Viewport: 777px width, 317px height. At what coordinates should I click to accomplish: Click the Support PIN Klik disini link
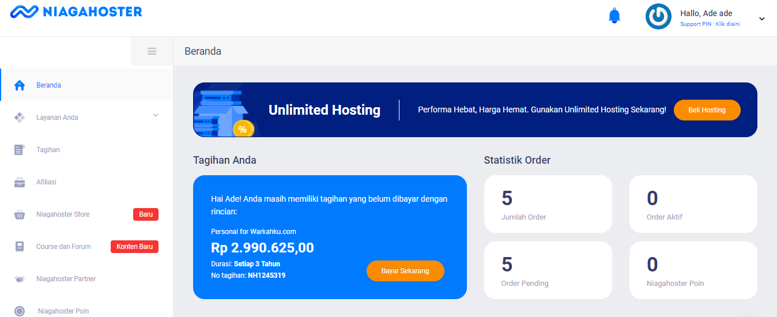click(x=710, y=24)
